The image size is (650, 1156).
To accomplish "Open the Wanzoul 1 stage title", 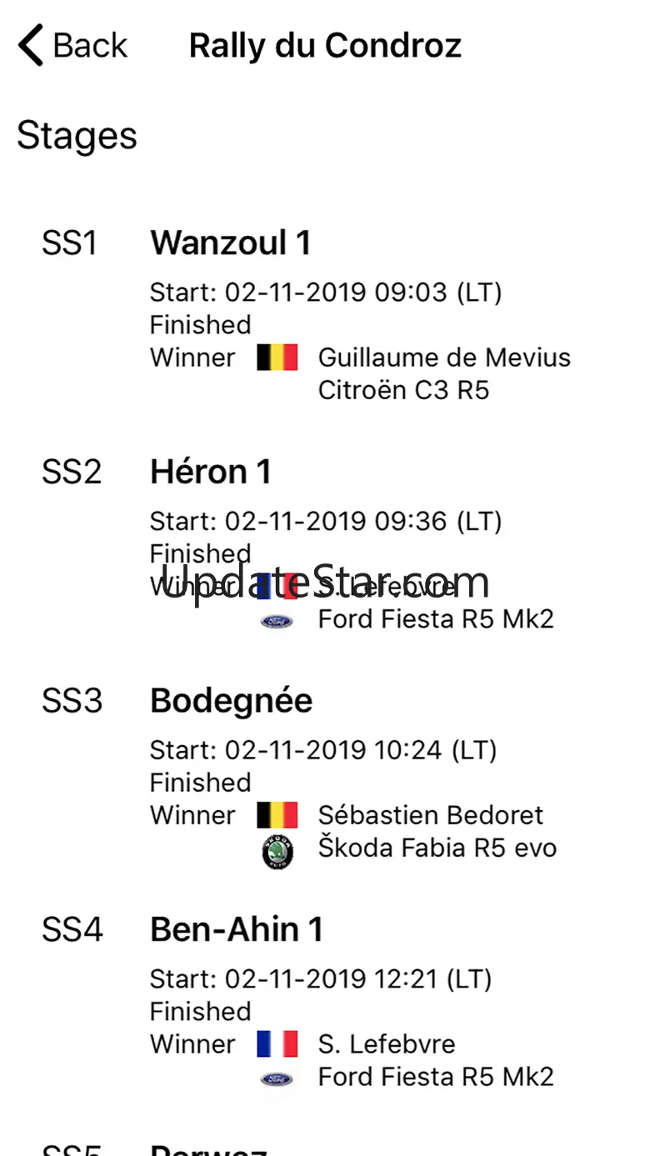I will 230,243.
